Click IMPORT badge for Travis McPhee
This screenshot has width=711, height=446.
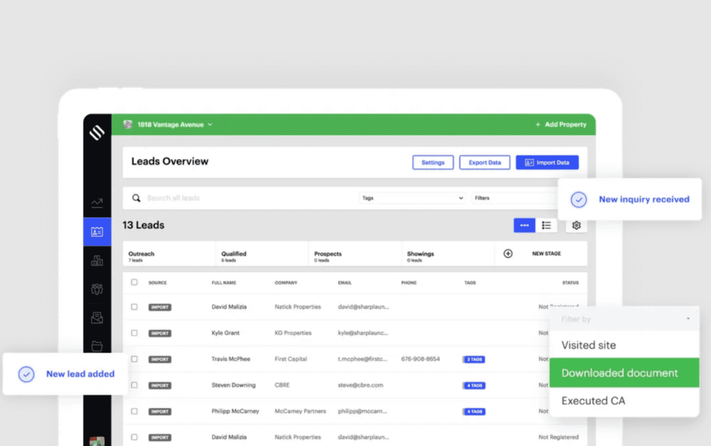[160, 359]
